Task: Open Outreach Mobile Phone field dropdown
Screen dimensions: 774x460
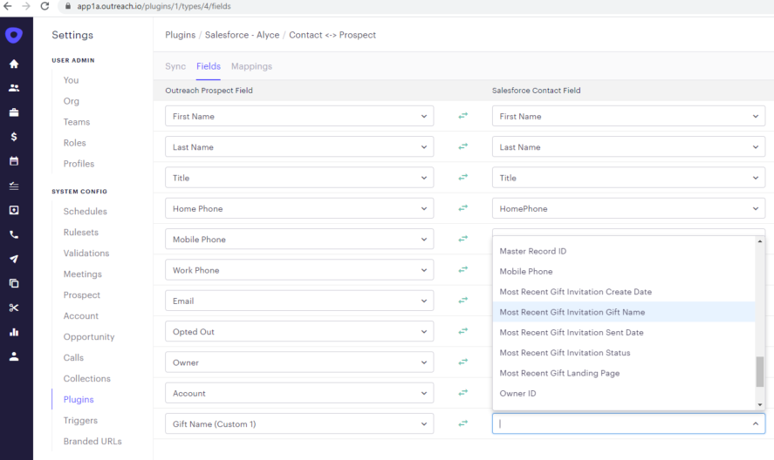Action: tap(299, 239)
